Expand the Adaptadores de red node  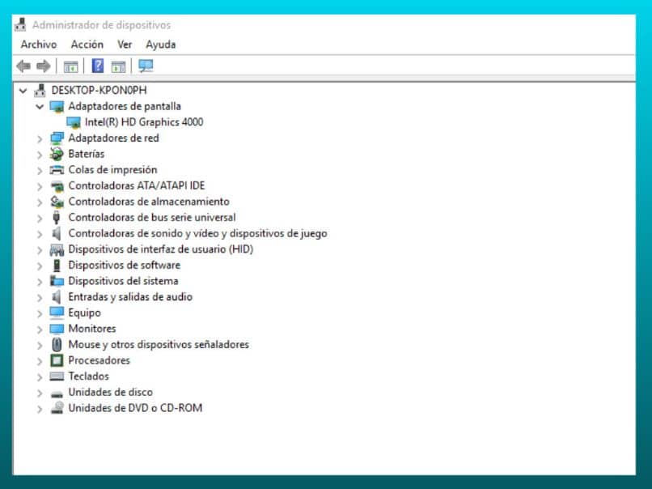click(40, 138)
